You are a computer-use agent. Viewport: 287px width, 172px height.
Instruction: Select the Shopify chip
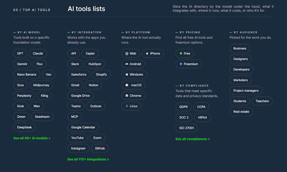tap(101, 75)
